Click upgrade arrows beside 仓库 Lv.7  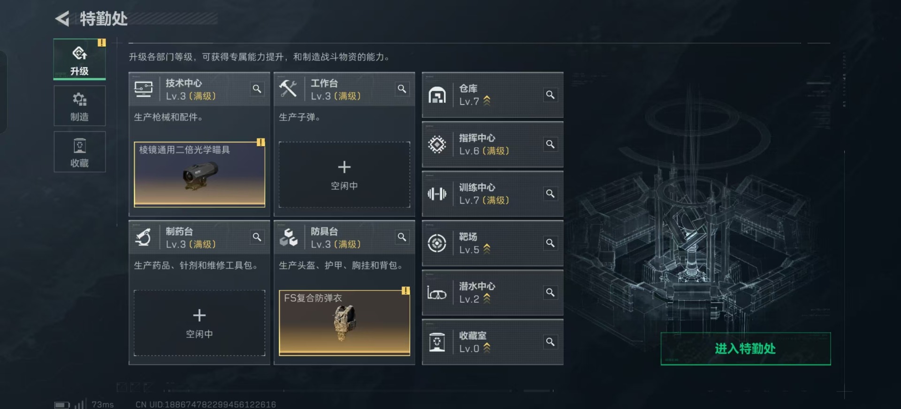[x=487, y=101]
